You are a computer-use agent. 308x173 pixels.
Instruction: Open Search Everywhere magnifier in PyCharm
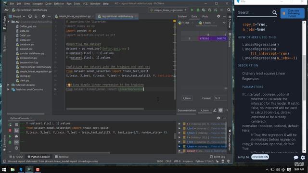click(229, 10)
